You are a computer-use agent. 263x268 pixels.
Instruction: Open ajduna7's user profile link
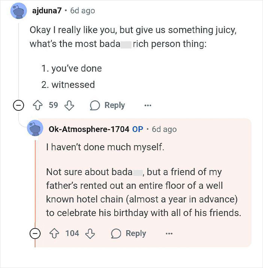(x=47, y=11)
